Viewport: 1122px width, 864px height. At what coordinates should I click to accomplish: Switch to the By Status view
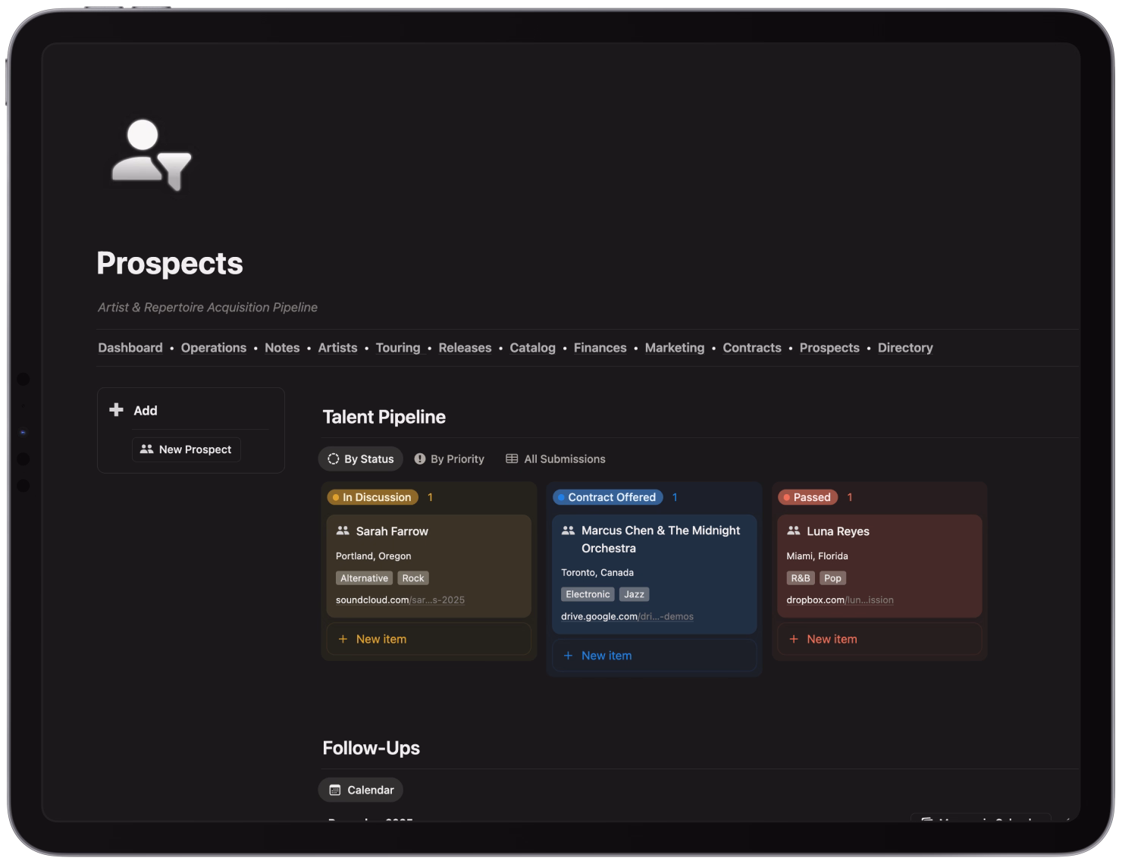(x=361, y=459)
